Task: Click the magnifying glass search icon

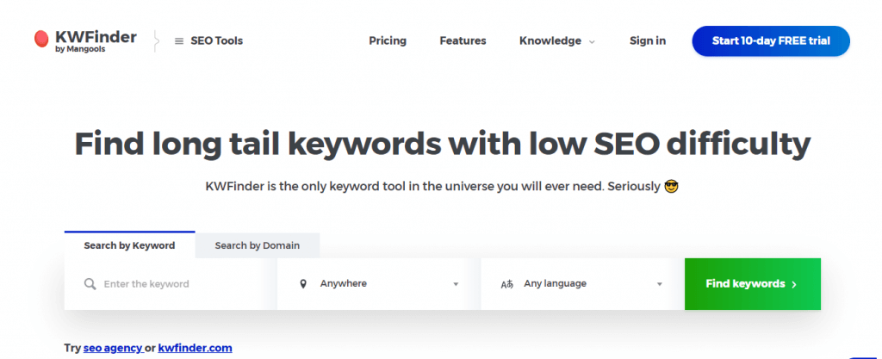Action: [x=90, y=284]
